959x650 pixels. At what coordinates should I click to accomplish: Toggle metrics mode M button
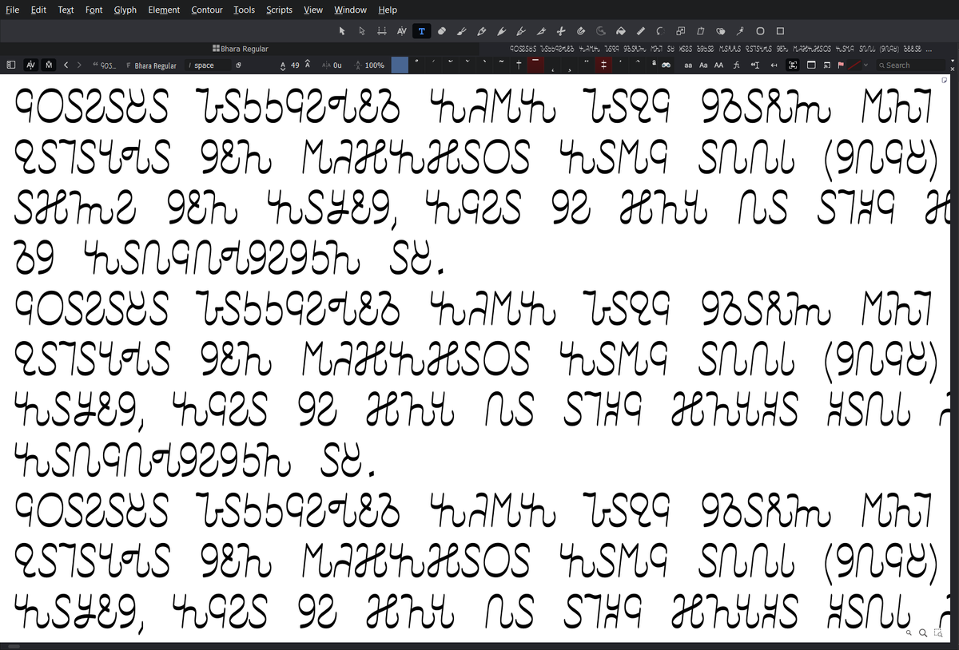tap(49, 65)
